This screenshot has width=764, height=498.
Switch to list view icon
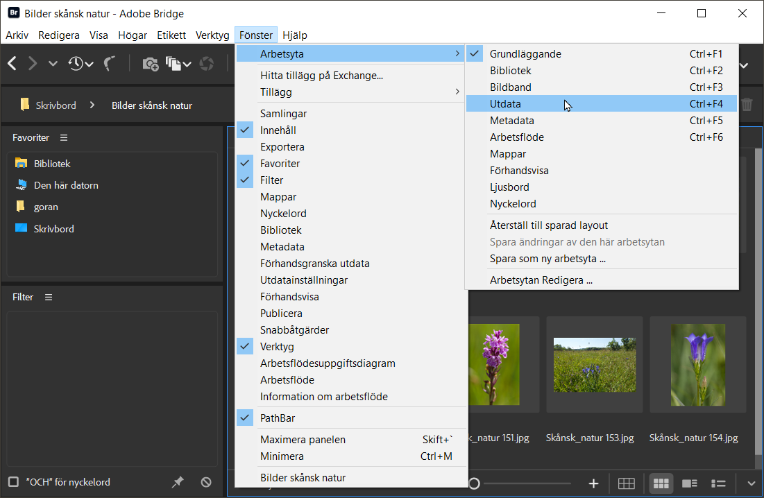pos(718,483)
